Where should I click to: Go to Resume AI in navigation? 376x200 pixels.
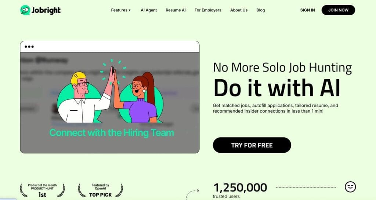pos(176,10)
